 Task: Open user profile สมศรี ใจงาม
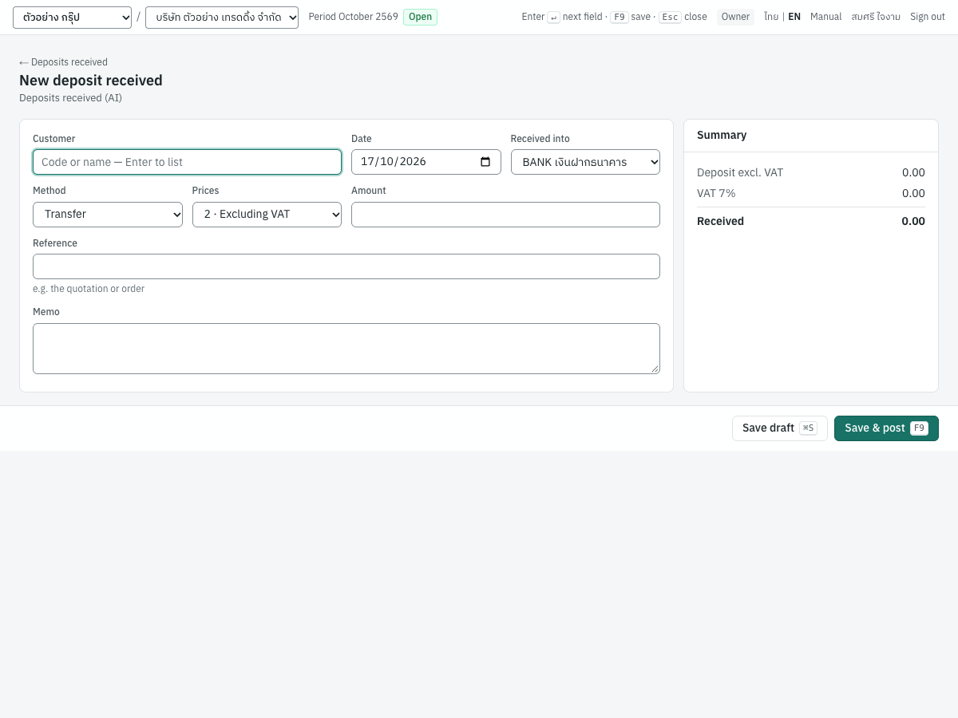pyautogui.click(x=876, y=17)
